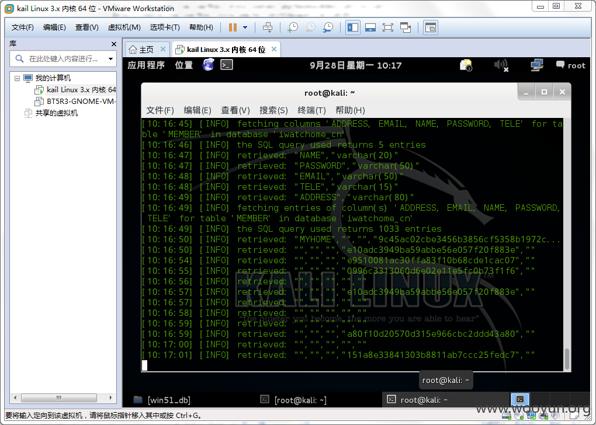
Task: Click library horizontal scrollbar right arrow
Action: pyautogui.click(x=110, y=398)
